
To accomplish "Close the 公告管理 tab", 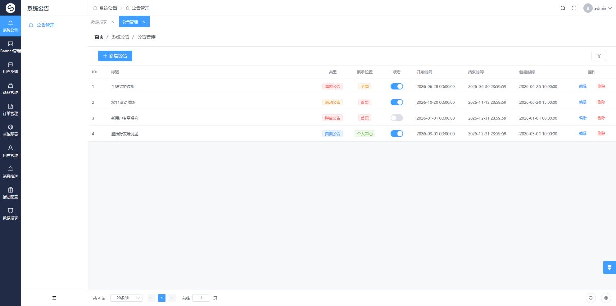I will tap(144, 22).
